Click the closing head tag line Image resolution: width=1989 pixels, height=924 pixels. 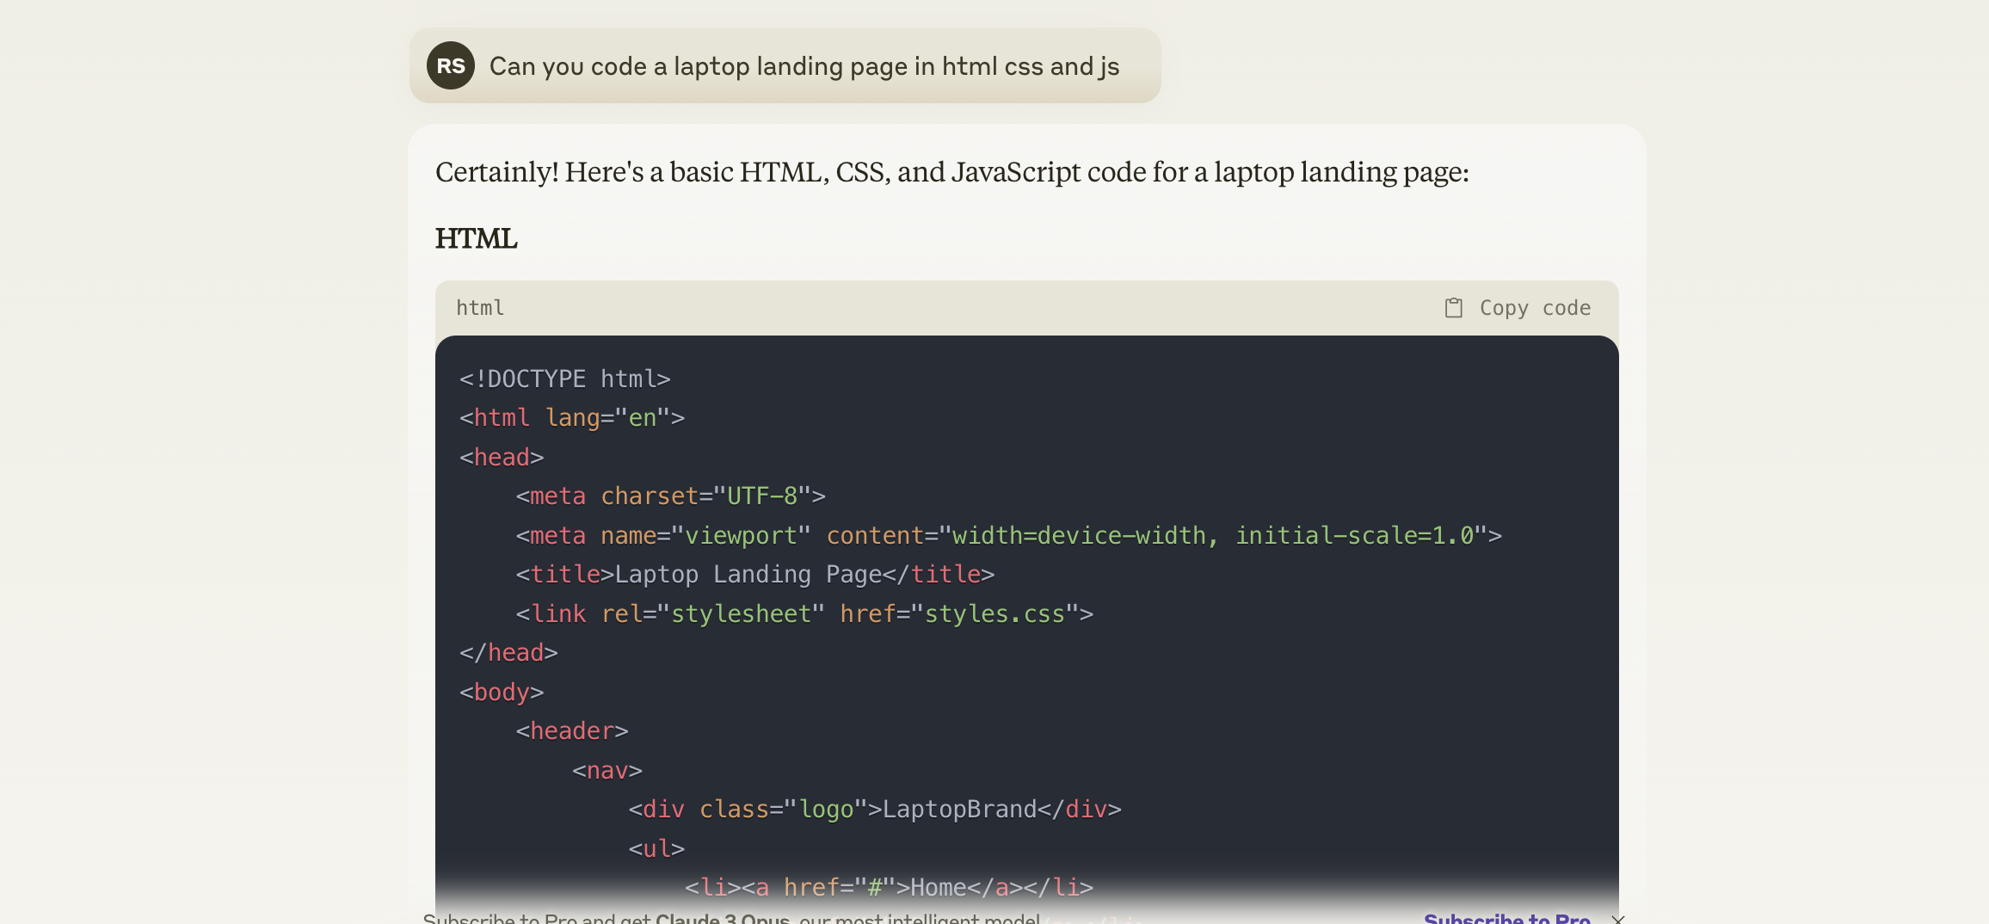[508, 652]
